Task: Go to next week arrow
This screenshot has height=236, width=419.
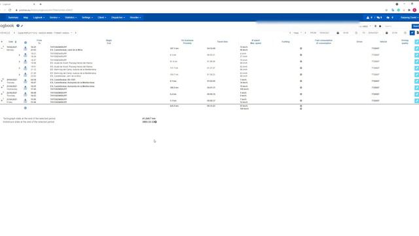Action: coord(306,33)
